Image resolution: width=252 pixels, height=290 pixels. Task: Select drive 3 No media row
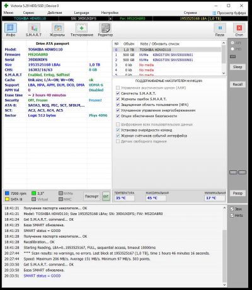(167, 65)
